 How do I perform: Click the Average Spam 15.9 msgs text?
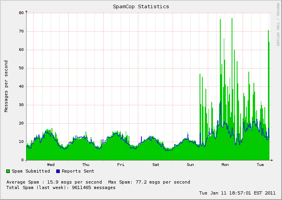pos(54,182)
